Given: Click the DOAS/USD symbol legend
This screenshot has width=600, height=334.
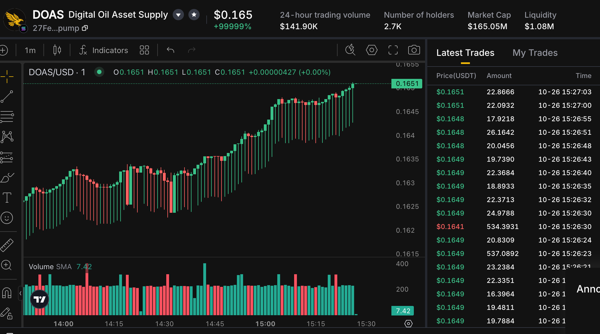Looking at the screenshot, I should click(57, 72).
